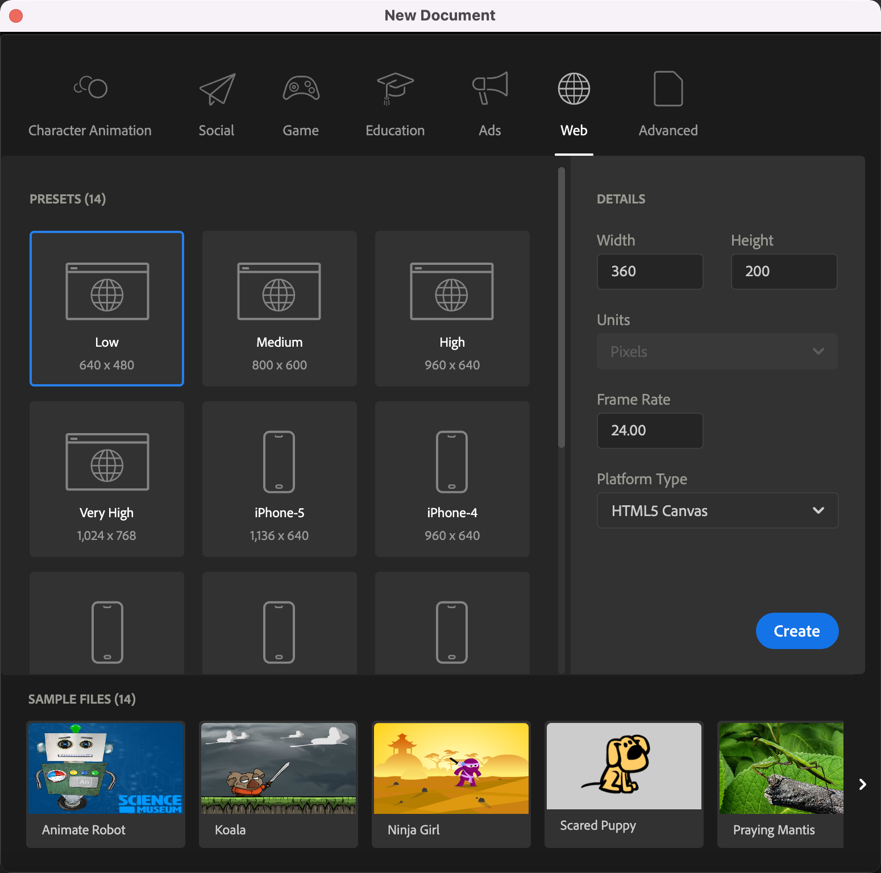Click the Height input field
This screenshot has width=881, height=873.
tap(784, 272)
